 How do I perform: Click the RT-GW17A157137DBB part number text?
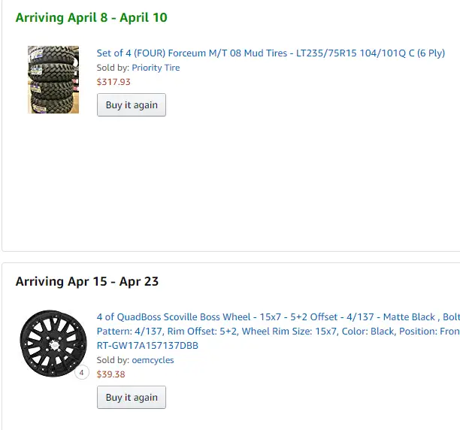coord(147,346)
